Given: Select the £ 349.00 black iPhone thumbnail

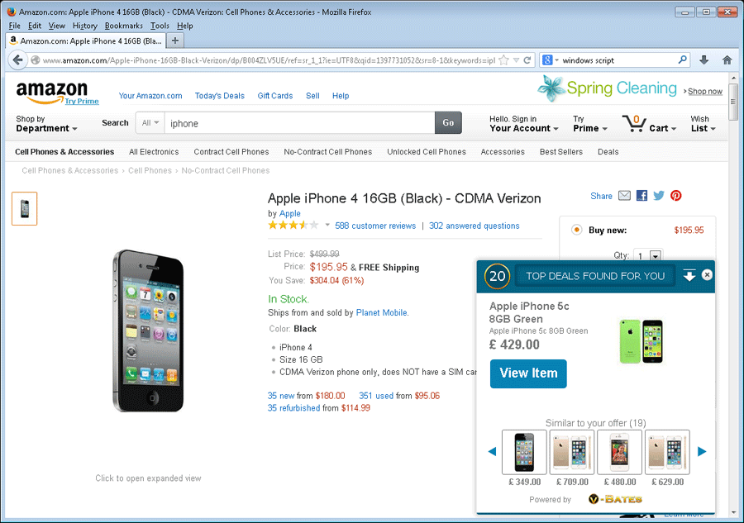Looking at the screenshot, I should [x=524, y=452].
